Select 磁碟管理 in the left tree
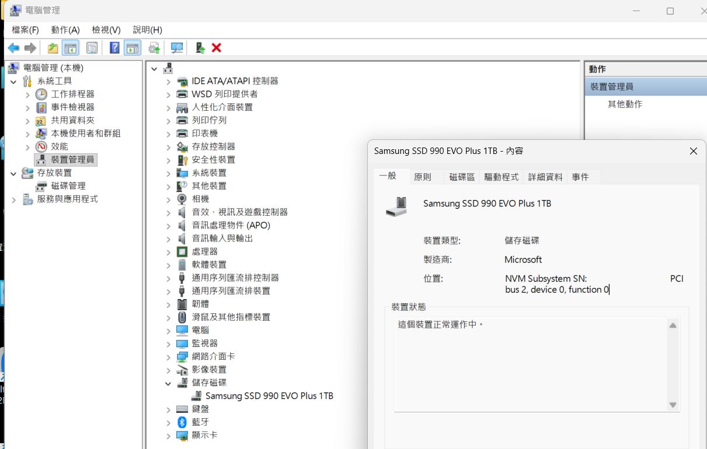The image size is (707, 449). click(x=68, y=186)
